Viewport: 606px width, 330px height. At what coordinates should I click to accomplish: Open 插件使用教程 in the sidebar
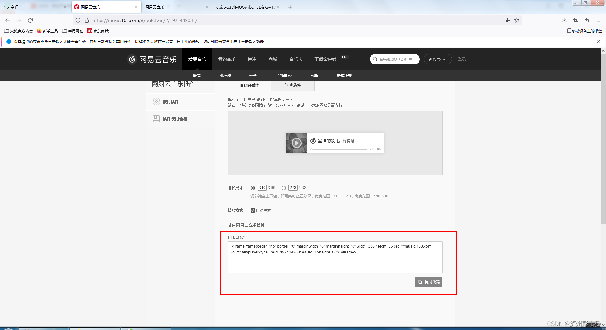[180, 118]
